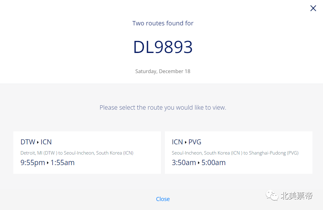Click the 1:55am arrival time in Seoul
Screen dimensions: 323x210
(62, 163)
